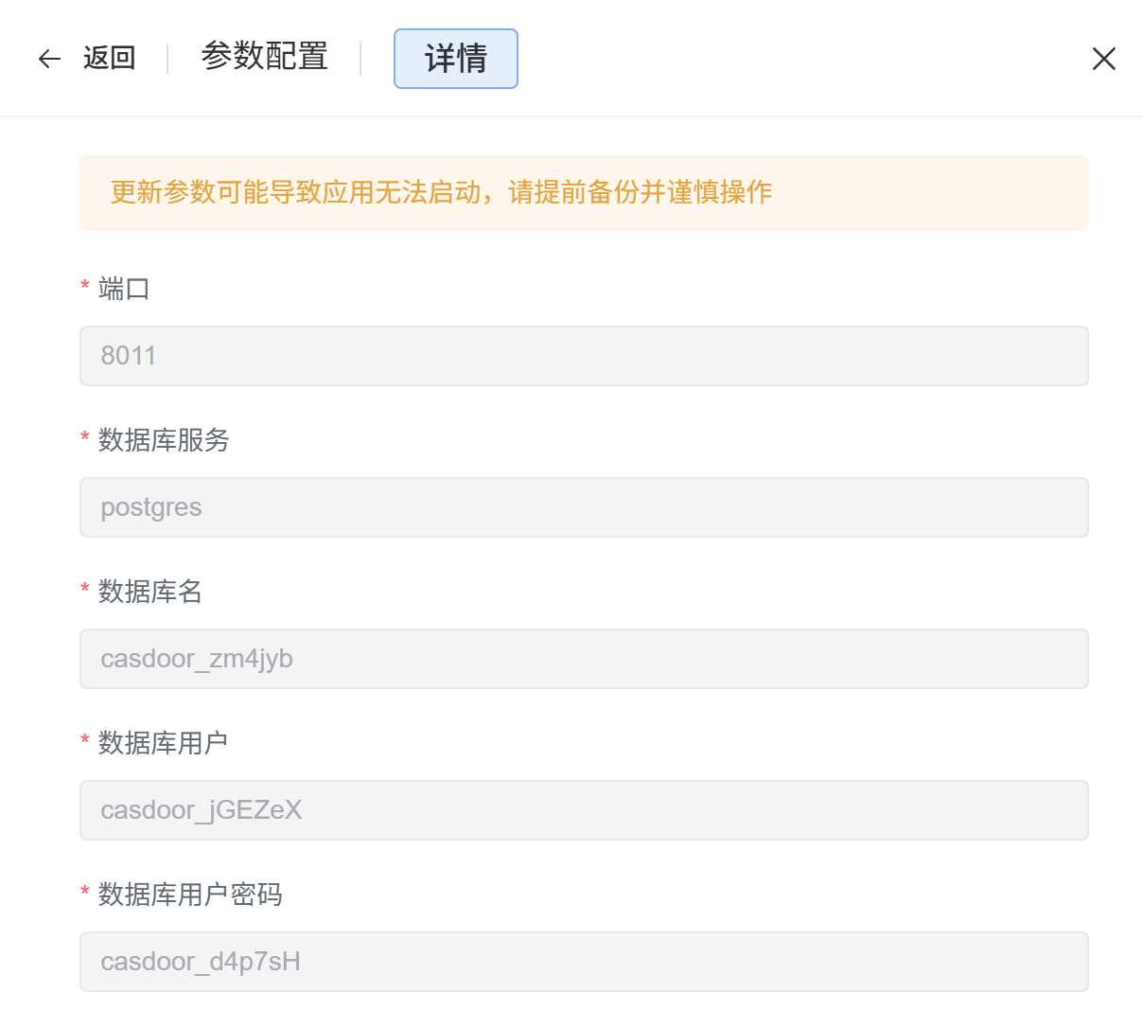Close the panel with the X icon

tap(1103, 59)
